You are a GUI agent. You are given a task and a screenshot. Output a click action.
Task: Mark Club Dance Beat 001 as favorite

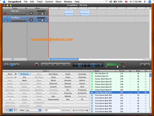click(146, 93)
